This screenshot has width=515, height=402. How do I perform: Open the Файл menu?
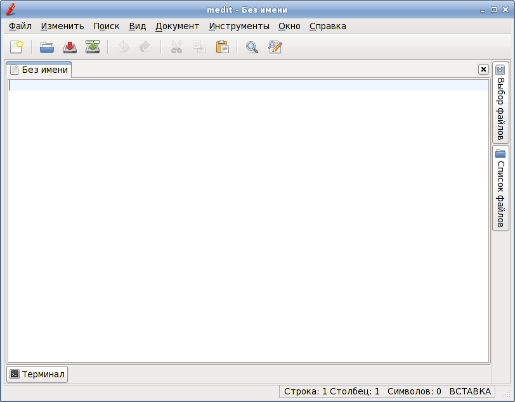pos(20,26)
